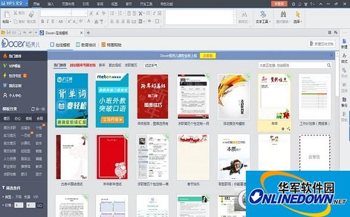
Task: Open a new tab with the plus icon
Action: point(88,33)
